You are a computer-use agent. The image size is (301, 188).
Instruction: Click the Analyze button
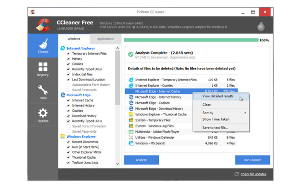141,160
